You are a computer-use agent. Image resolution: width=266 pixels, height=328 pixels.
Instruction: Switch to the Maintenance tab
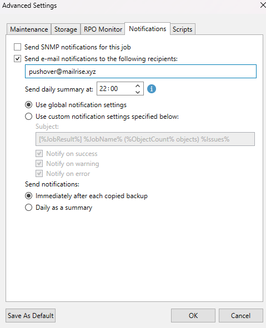[x=29, y=29]
